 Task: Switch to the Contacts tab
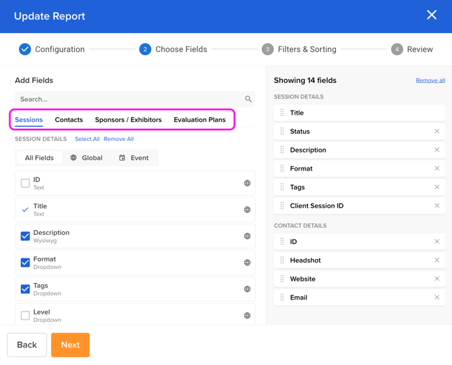(x=69, y=120)
